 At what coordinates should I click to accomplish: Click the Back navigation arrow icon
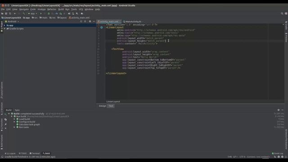15,13
